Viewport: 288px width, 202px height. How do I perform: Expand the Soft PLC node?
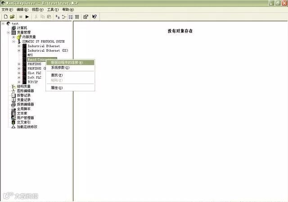point(19,77)
